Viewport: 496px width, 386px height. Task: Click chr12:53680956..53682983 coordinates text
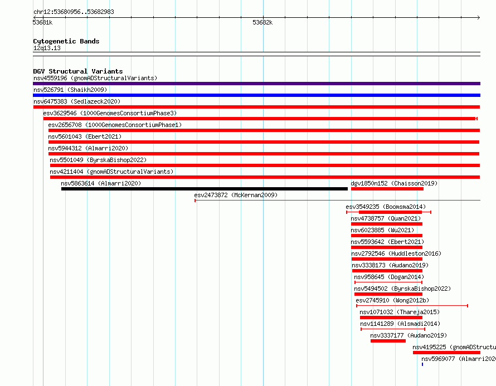(x=74, y=12)
